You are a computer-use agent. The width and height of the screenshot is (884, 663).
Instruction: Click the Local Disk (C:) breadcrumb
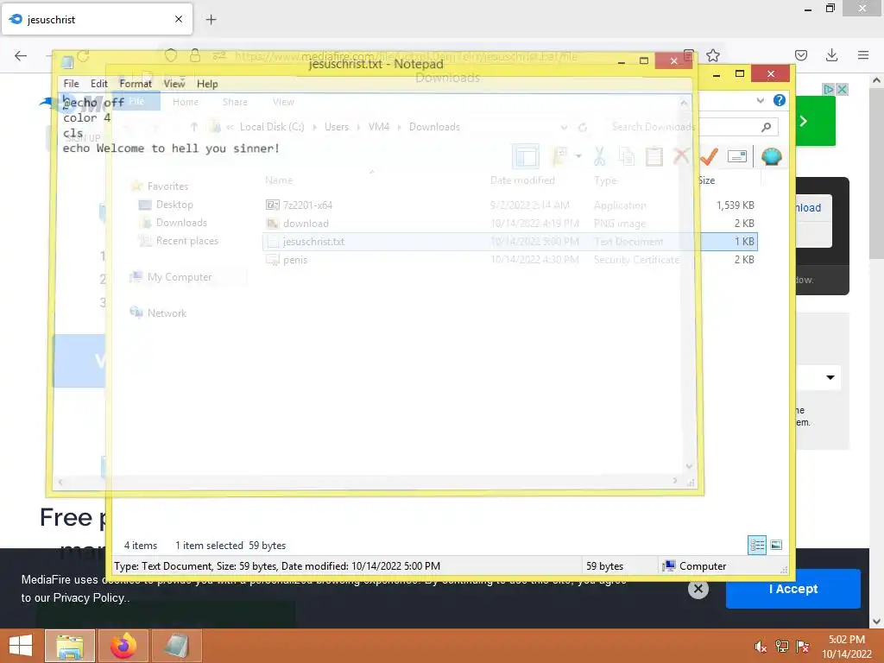click(272, 127)
